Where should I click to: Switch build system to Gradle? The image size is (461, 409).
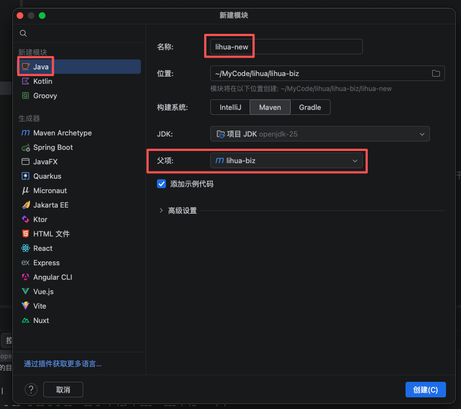click(310, 107)
